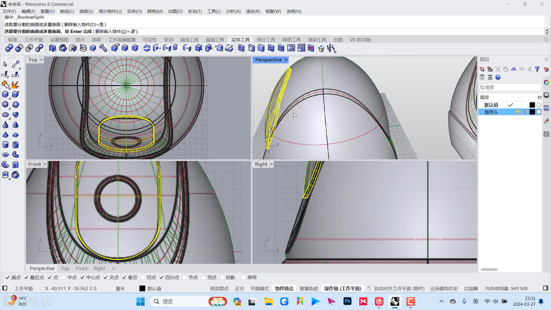Select the Box solid tool in sidebar
The height and width of the screenshot is (310, 551).
pyautogui.click(x=5, y=94)
